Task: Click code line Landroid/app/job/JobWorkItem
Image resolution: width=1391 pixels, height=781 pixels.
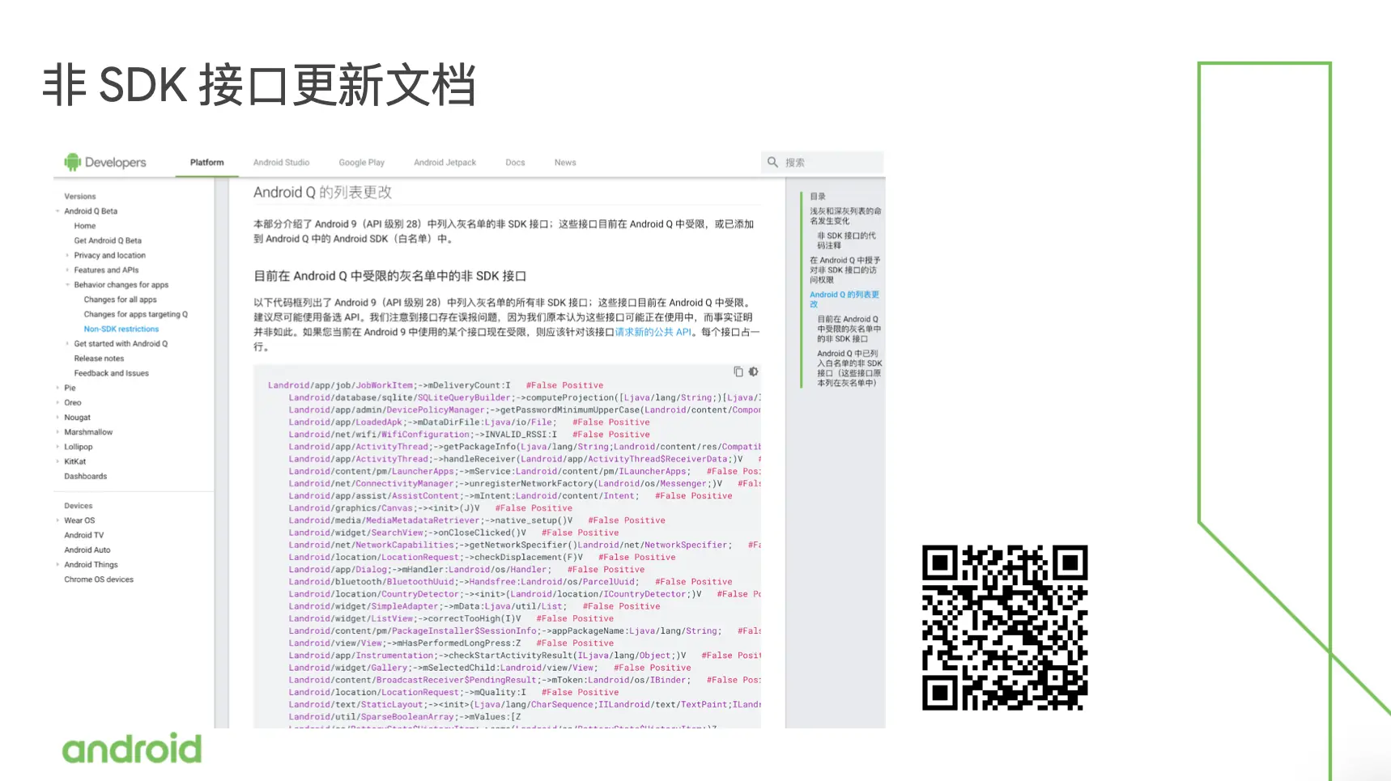Action: coord(436,385)
